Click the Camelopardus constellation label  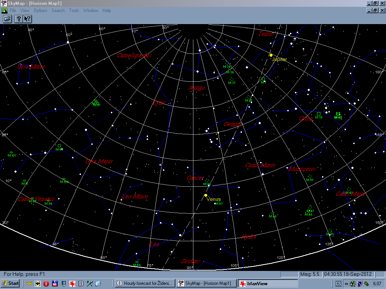[x=134, y=55]
